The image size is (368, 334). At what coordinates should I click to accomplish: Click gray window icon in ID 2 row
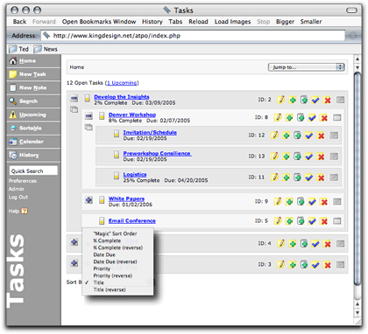[340, 100]
